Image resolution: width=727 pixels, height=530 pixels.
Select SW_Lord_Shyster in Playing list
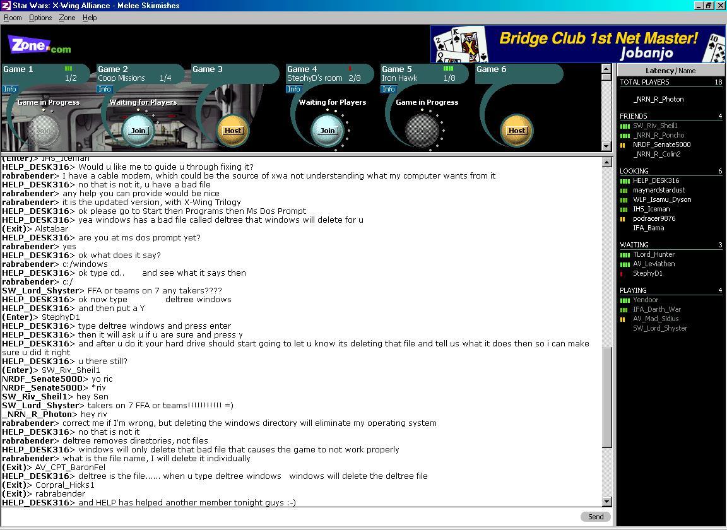[x=660, y=328]
